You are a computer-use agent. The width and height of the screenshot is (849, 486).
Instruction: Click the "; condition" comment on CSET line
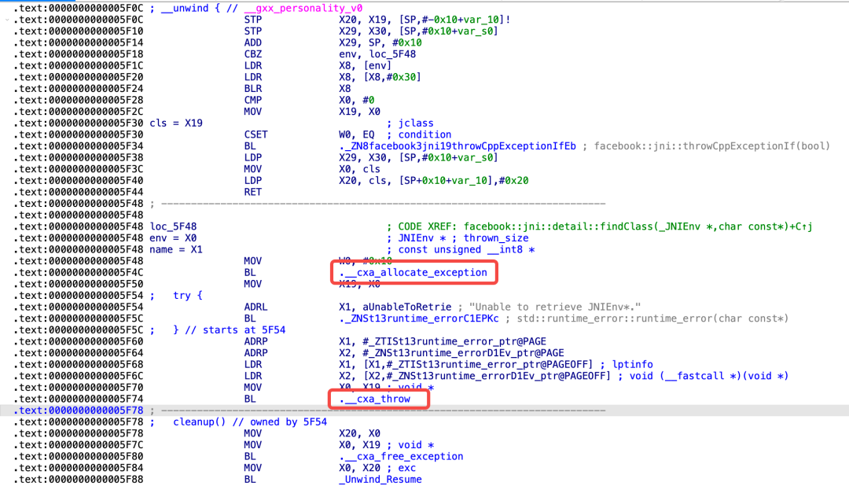[419, 134]
